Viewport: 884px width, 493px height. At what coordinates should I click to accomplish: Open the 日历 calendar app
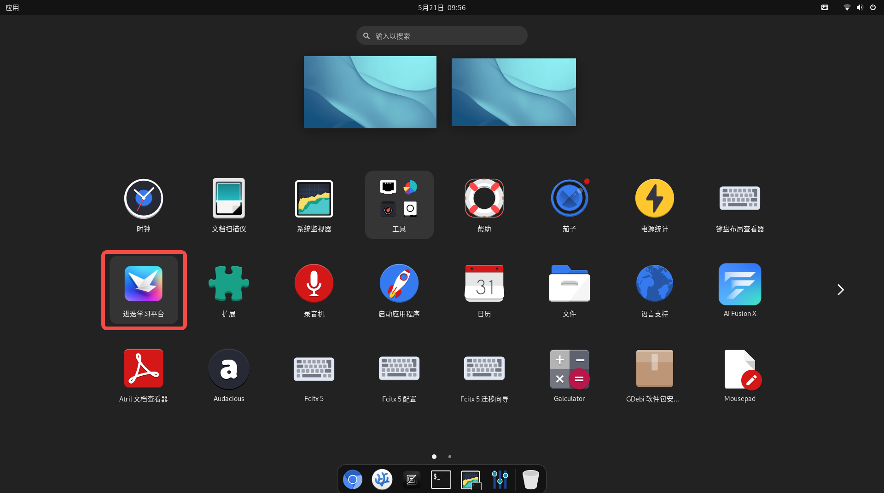484,290
